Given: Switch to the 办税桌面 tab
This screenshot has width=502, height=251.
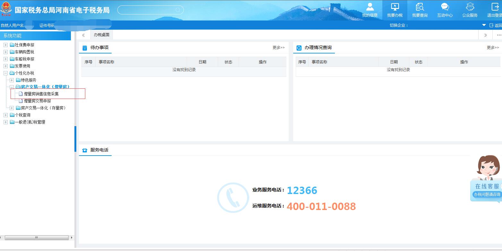Looking at the screenshot, I should point(101,35).
